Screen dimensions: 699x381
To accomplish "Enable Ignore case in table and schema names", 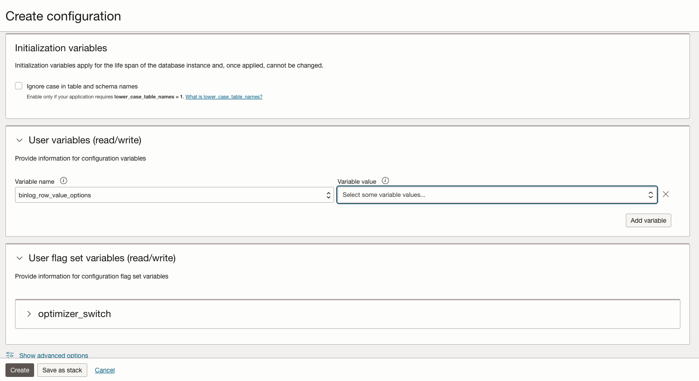I will coord(19,85).
